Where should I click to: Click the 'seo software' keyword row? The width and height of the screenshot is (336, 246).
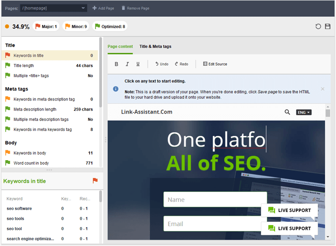click(x=50, y=209)
